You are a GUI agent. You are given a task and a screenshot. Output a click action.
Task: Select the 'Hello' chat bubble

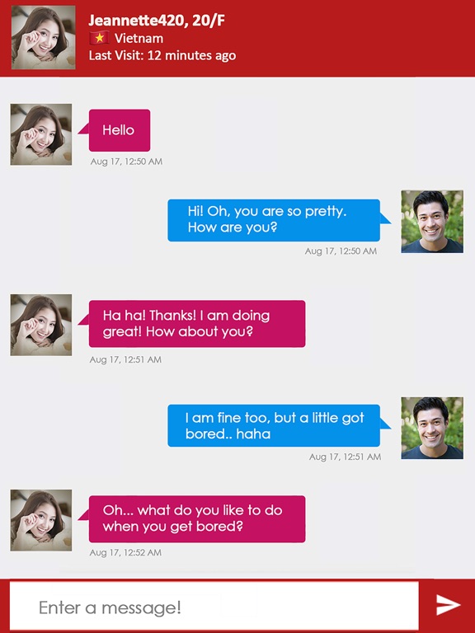point(119,130)
